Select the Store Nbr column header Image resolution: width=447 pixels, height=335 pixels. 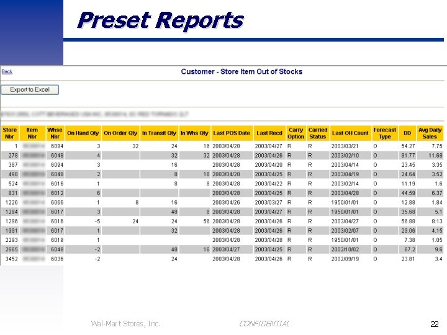[10, 133]
